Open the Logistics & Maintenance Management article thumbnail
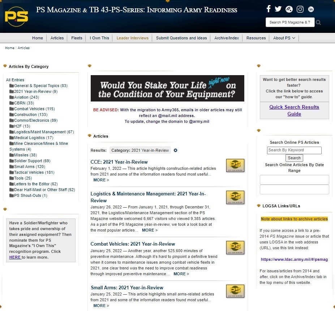The height and width of the screenshot is (311, 335). point(235,197)
